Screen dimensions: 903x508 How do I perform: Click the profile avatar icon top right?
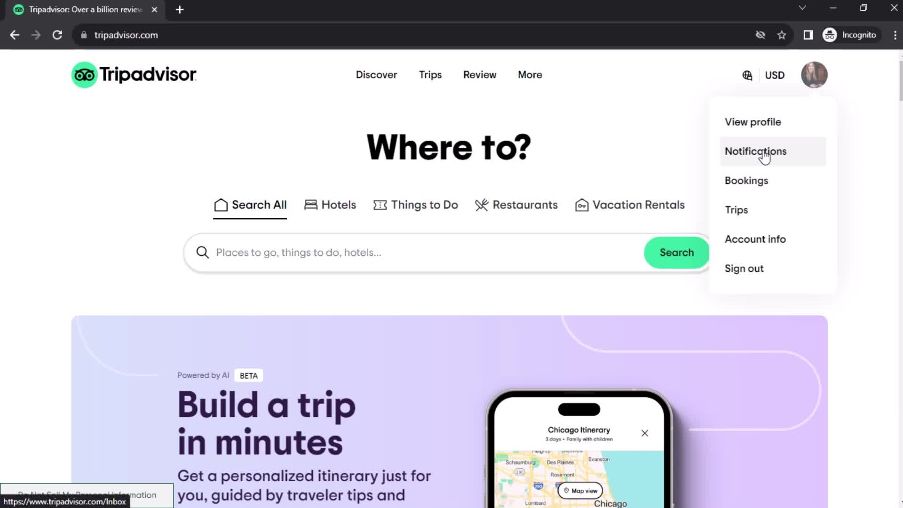coord(815,75)
